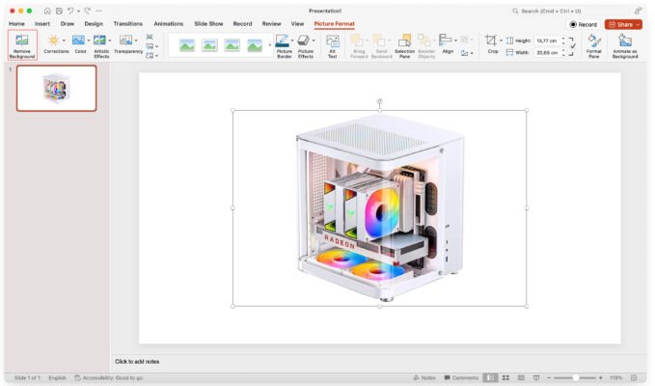The width and height of the screenshot is (655, 386).
Task: Expand the Picture Effects dropdown arrow
Action: (x=314, y=41)
